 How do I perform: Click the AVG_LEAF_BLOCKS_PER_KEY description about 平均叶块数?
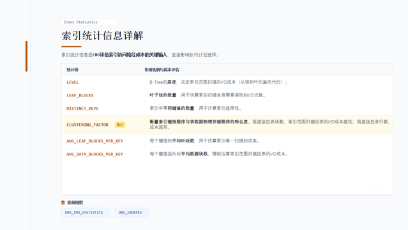pos(204,141)
